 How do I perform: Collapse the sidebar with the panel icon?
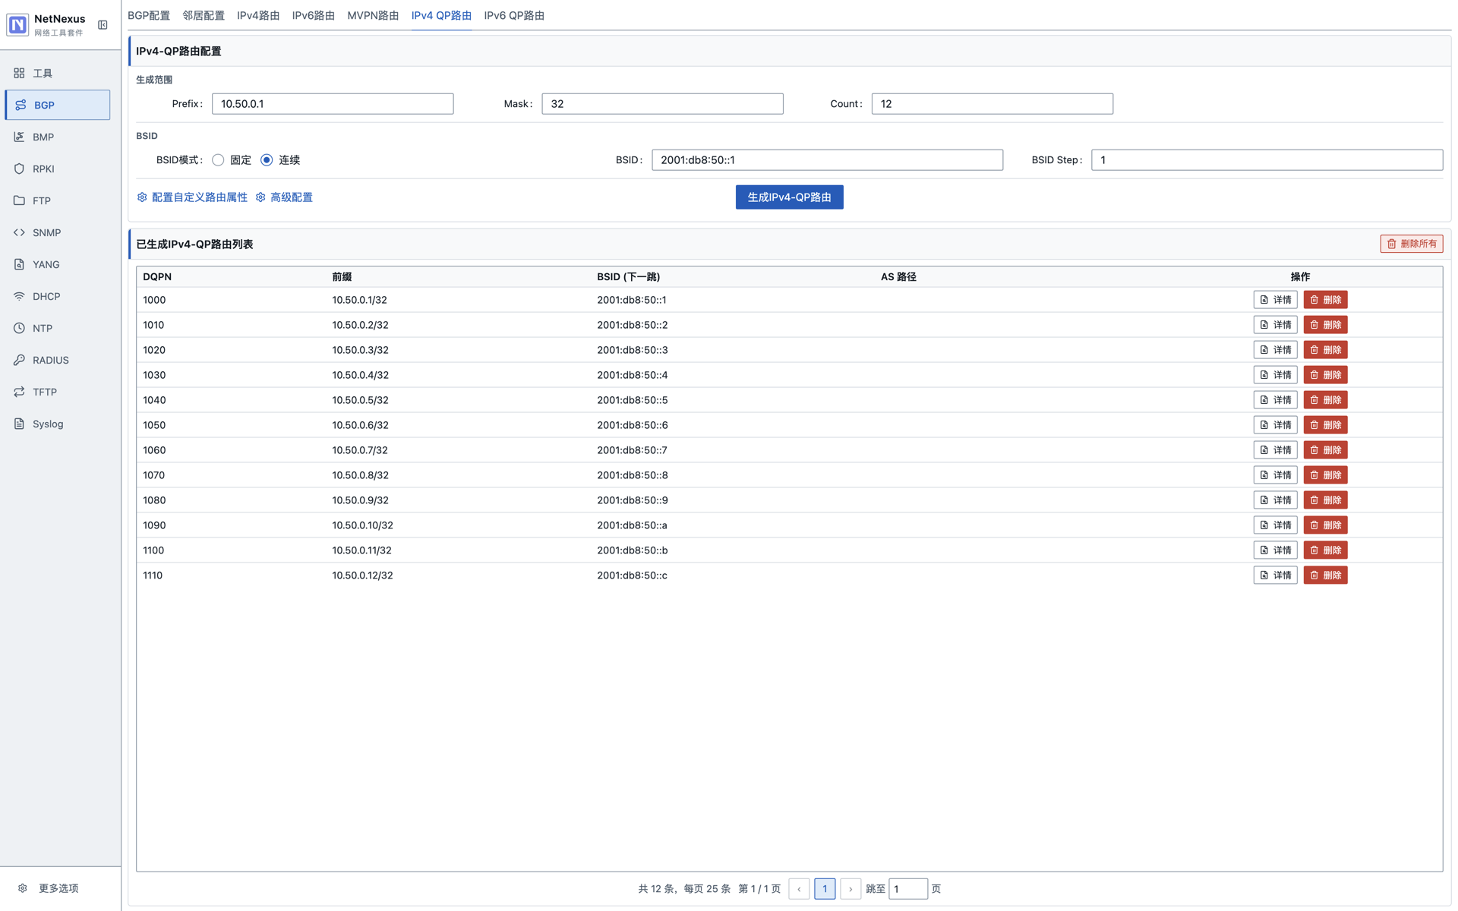[x=103, y=25]
